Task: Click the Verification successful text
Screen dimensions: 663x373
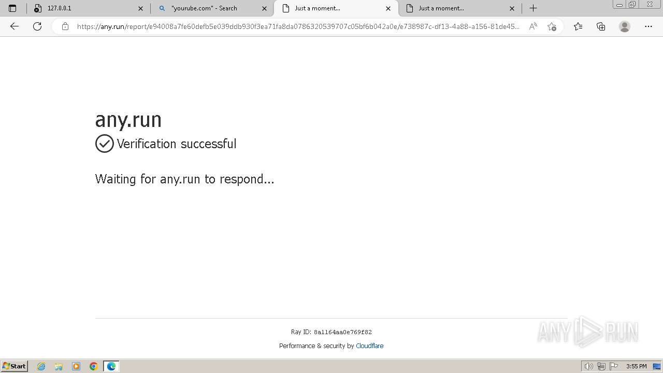Action: 177,144
